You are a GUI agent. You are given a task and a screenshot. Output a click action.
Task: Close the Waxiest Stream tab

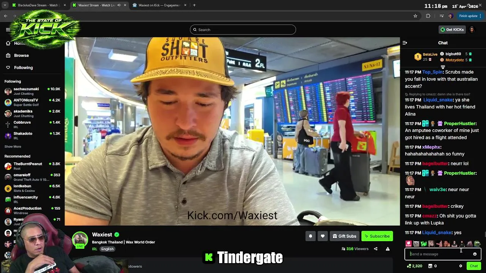coord(125,5)
